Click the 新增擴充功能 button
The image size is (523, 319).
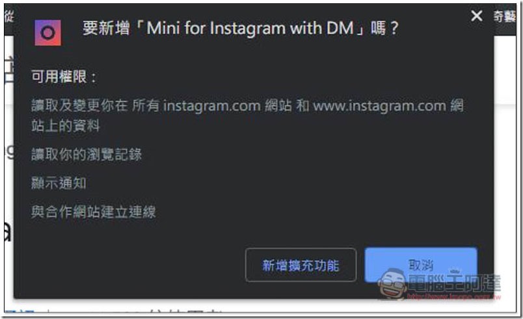301,265
